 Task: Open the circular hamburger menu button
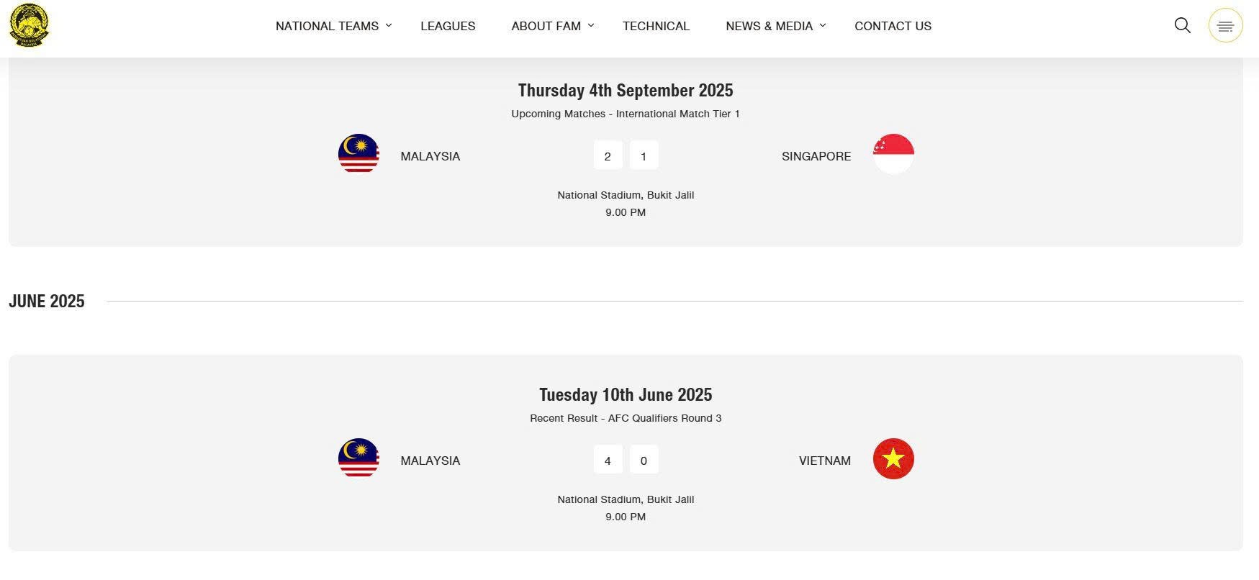coord(1225,26)
